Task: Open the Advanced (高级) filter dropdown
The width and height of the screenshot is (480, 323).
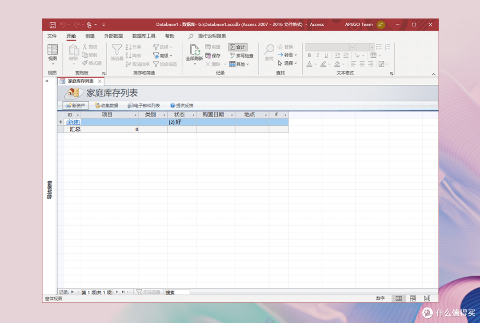Action: (x=163, y=56)
